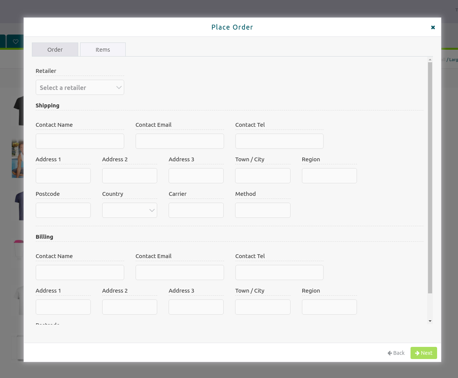Image resolution: width=458 pixels, height=378 pixels.
Task: Click the Shipping Postcode field
Action: point(63,210)
